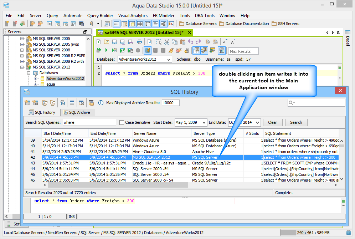Click the Execute with settings gear icon

(98, 50)
